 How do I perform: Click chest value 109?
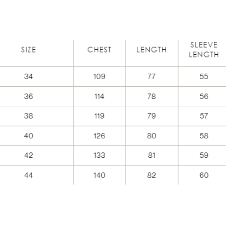click(x=99, y=76)
